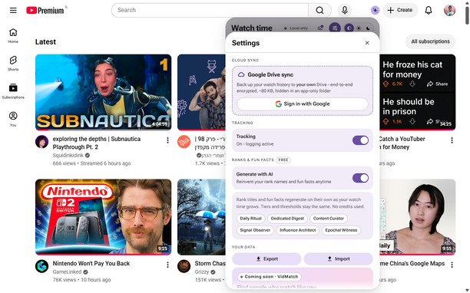Click the FREE badge beside Ranks & Fun Facts
Screen dimensions: 470x293
click(283, 160)
